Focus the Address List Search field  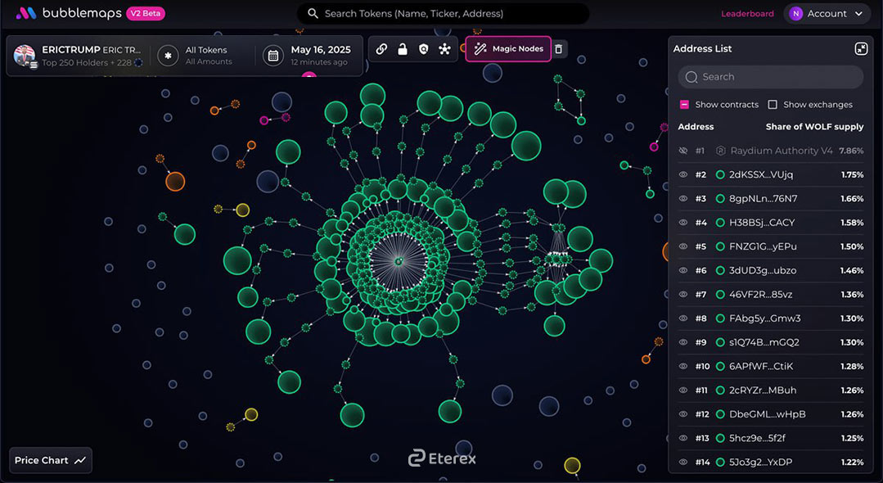770,77
